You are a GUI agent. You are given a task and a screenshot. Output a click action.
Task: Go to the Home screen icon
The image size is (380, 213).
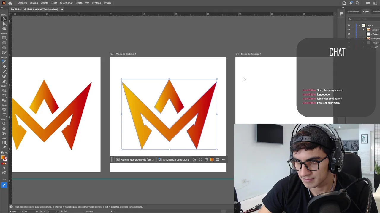coord(10,3)
